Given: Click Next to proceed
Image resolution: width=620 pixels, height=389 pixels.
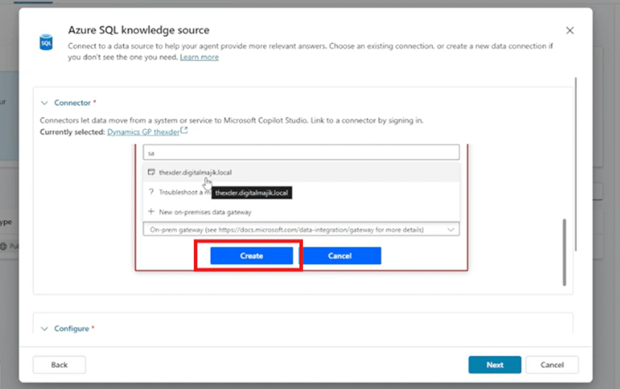Looking at the screenshot, I should [x=494, y=364].
